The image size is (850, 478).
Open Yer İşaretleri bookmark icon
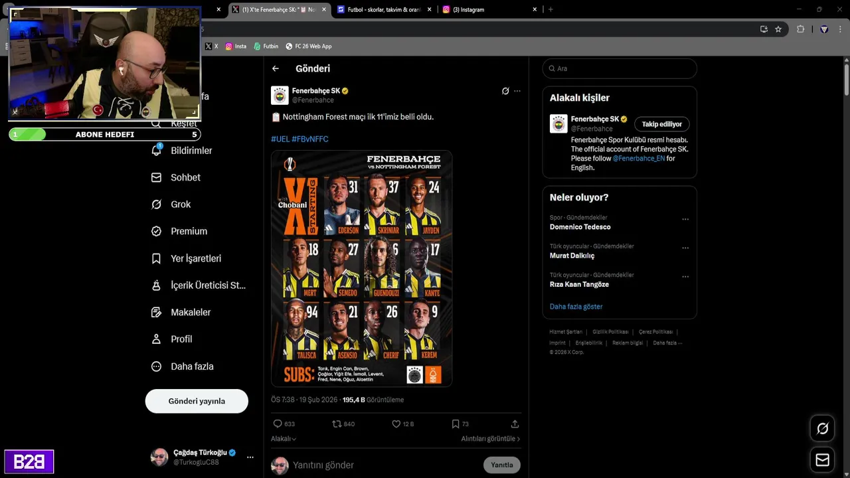[156, 258]
